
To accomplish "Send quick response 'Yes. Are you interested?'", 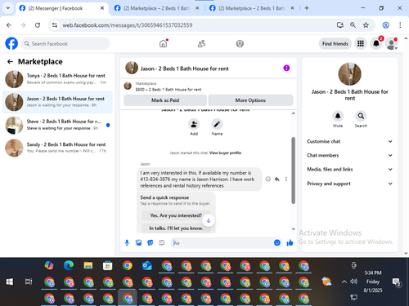I will (x=176, y=215).
